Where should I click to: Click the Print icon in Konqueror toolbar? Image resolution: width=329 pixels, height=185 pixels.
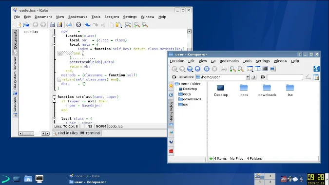(x=224, y=69)
